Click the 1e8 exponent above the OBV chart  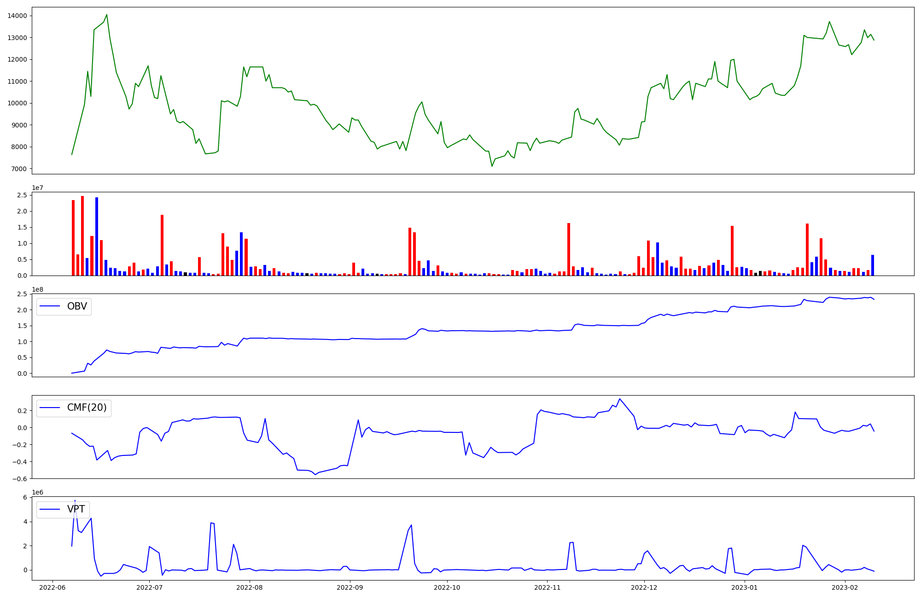point(37,290)
